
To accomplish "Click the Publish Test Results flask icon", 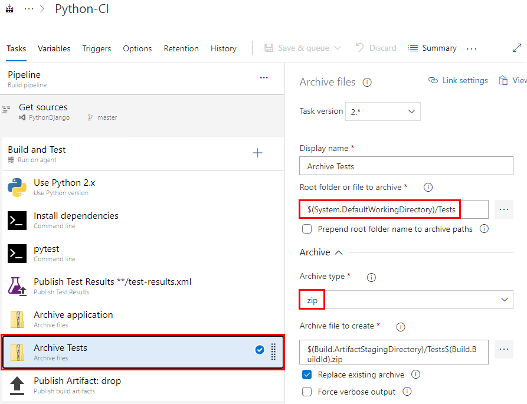I will pos(17,287).
